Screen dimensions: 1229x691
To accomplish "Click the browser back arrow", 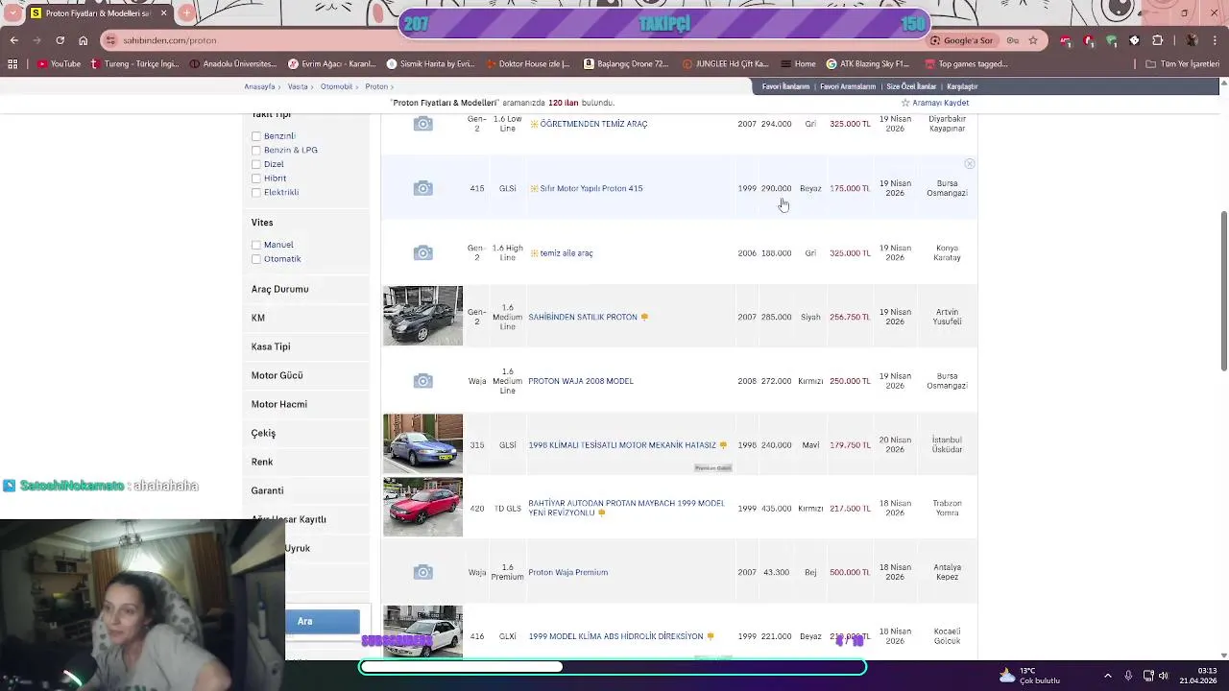I will (13, 40).
